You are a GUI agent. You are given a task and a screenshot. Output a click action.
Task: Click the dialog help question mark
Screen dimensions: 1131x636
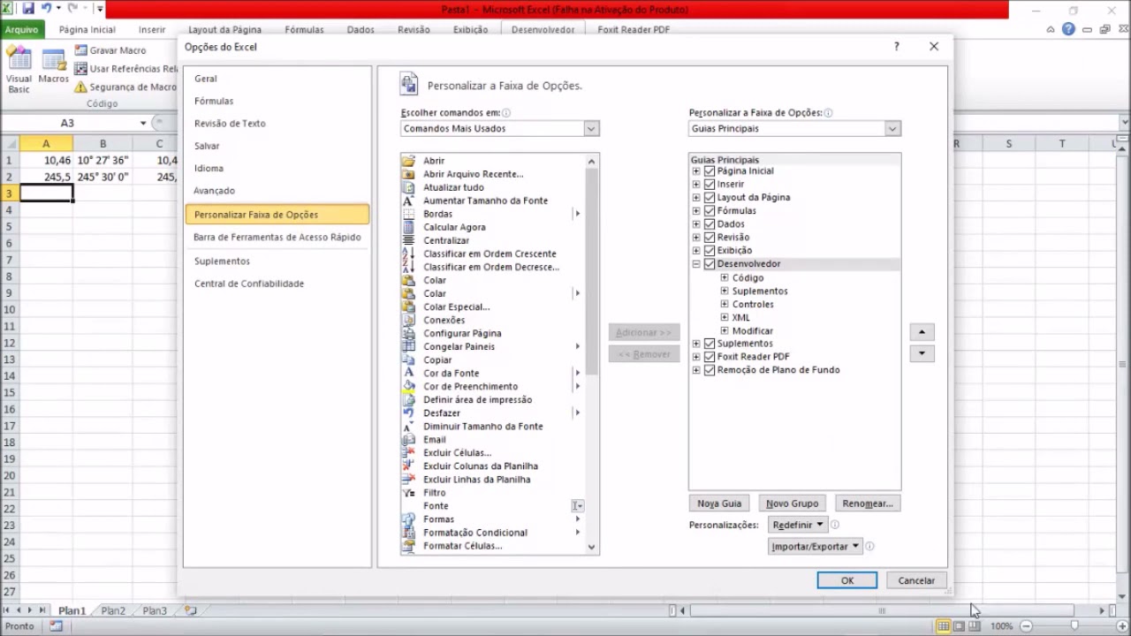896,46
